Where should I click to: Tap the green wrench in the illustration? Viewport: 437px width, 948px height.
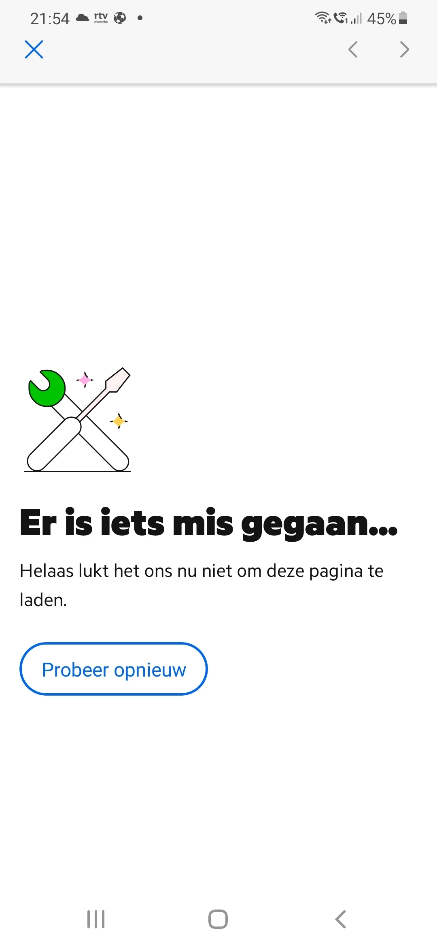[47, 388]
